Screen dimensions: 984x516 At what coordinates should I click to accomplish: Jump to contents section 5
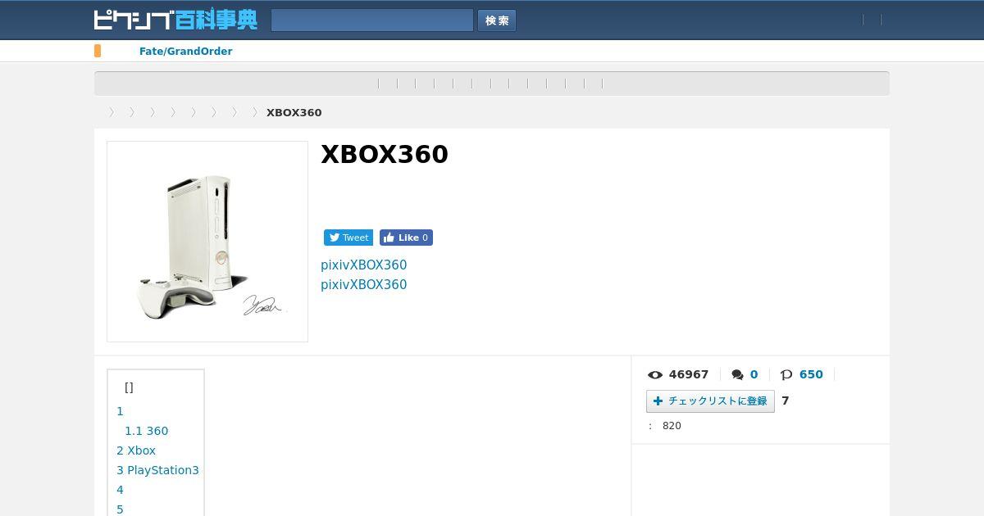(120, 509)
